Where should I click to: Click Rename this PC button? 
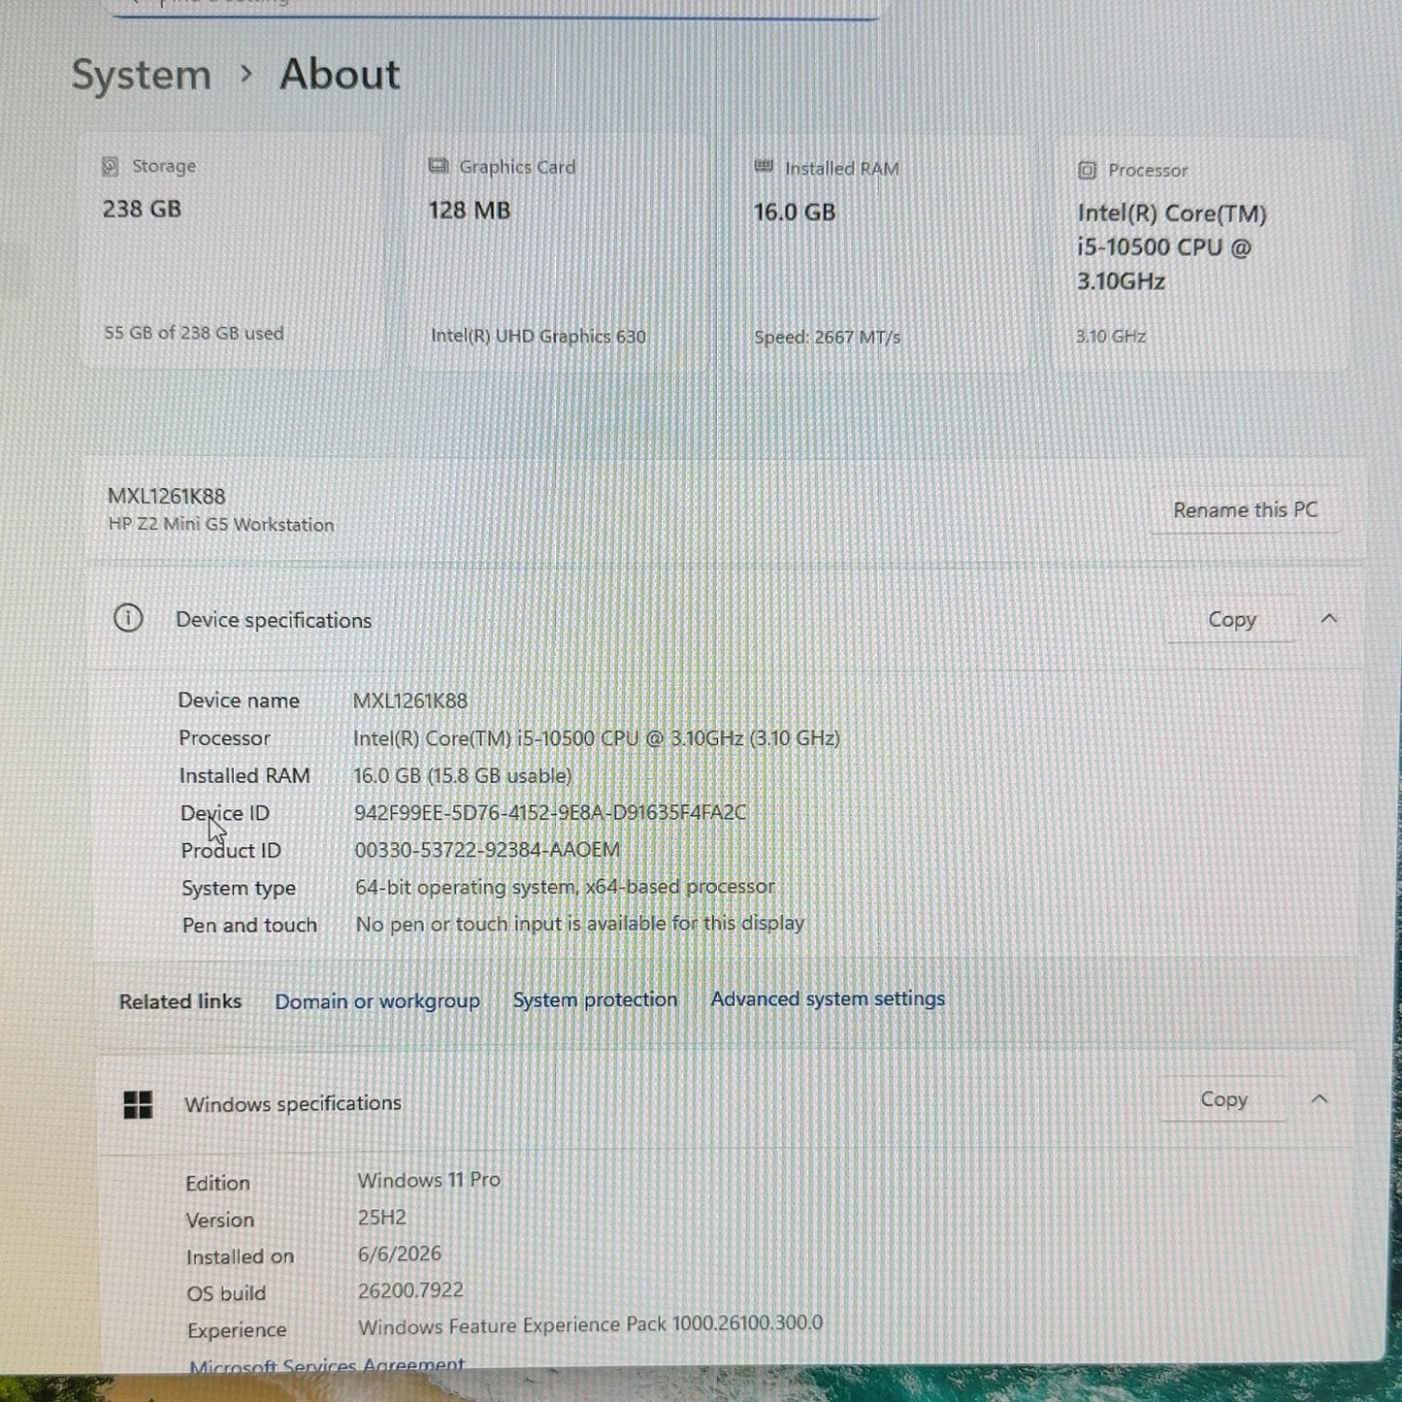pyautogui.click(x=1245, y=510)
